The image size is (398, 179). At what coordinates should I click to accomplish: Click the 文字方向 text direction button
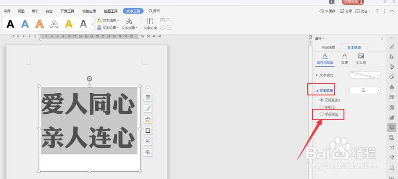click(150, 24)
